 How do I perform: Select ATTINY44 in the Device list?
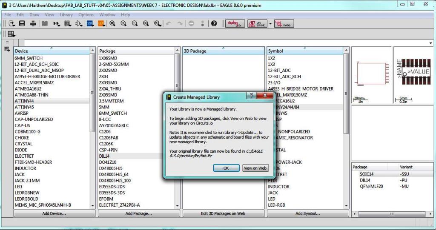tap(52, 101)
